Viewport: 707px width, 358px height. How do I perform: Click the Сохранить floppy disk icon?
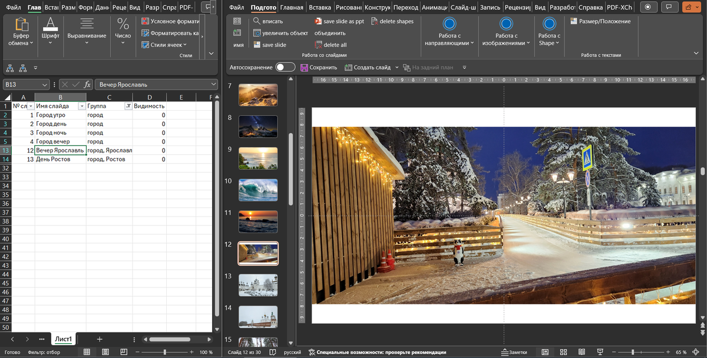coord(305,68)
